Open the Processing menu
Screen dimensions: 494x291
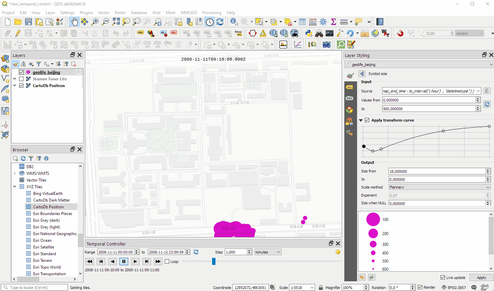point(212,13)
